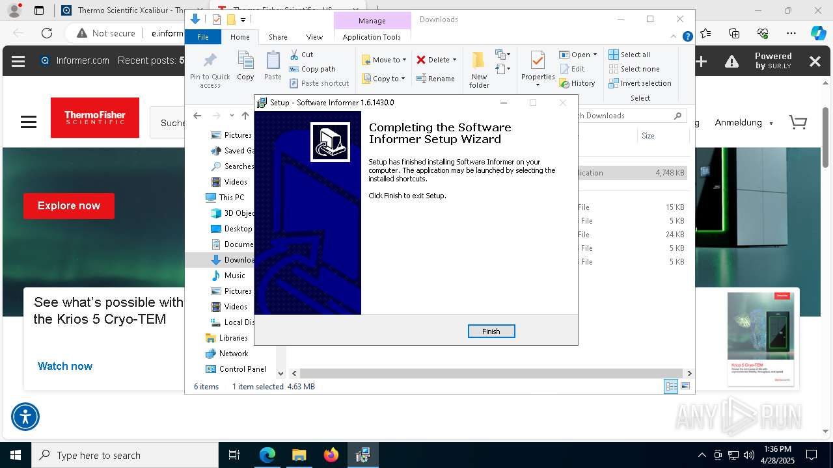The width and height of the screenshot is (833, 468).
Task: Click Finish to exit Setup
Action: [x=491, y=331]
